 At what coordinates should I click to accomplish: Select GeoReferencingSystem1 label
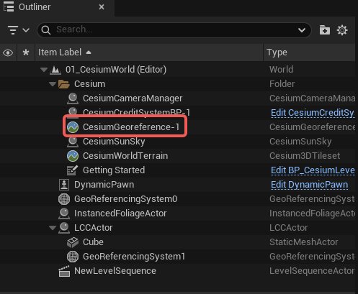point(134,257)
